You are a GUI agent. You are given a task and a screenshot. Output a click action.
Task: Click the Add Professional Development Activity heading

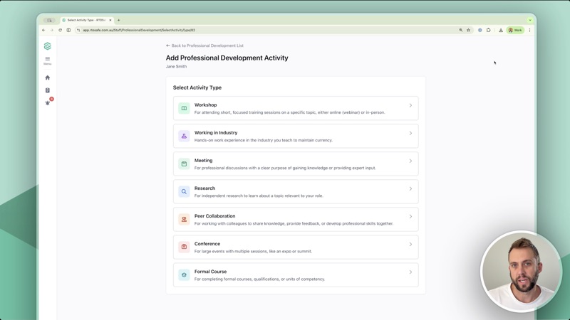coord(227,58)
